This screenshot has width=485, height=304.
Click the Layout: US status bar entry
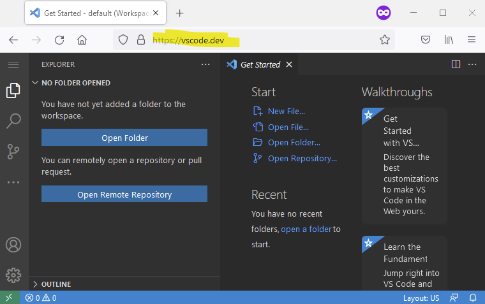pos(421,298)
